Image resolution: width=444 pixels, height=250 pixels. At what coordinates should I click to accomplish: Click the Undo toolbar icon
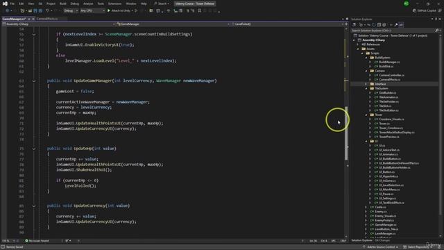[48, 11]
